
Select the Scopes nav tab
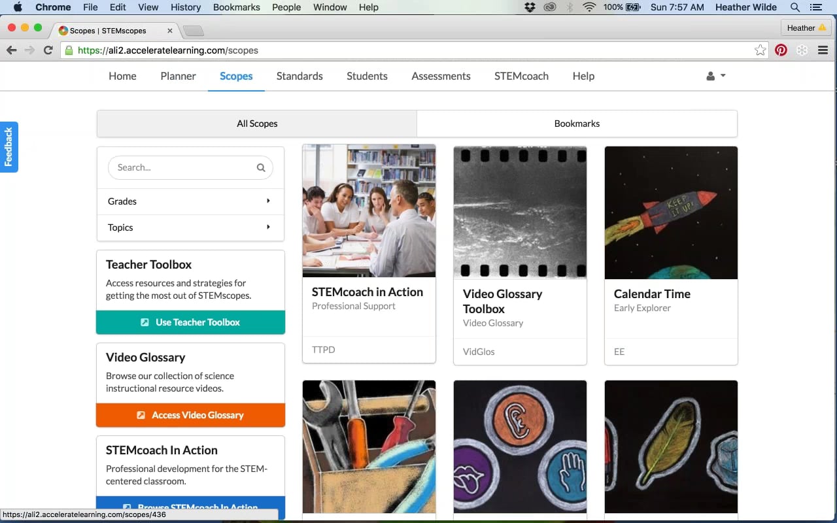[x=236, y=76]
